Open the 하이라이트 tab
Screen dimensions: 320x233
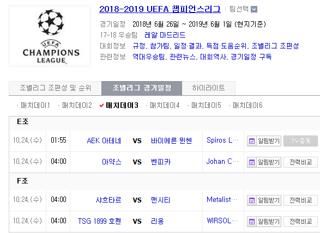tap(209, 88)
